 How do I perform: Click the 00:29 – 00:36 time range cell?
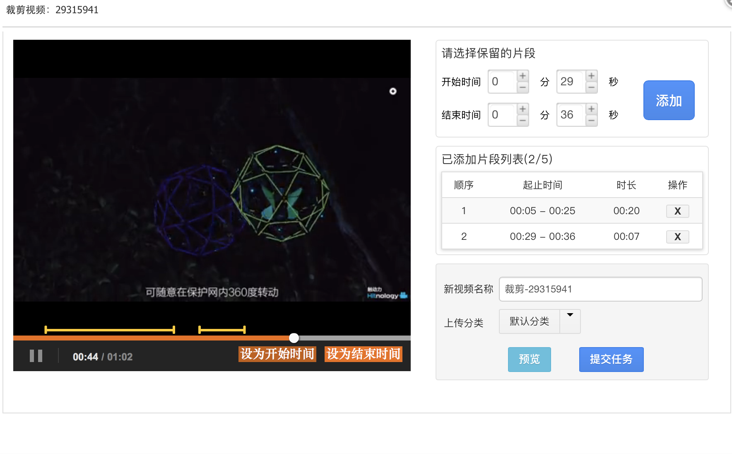542,237
